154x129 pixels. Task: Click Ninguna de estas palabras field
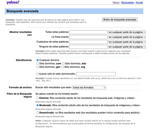pos(88,47)
